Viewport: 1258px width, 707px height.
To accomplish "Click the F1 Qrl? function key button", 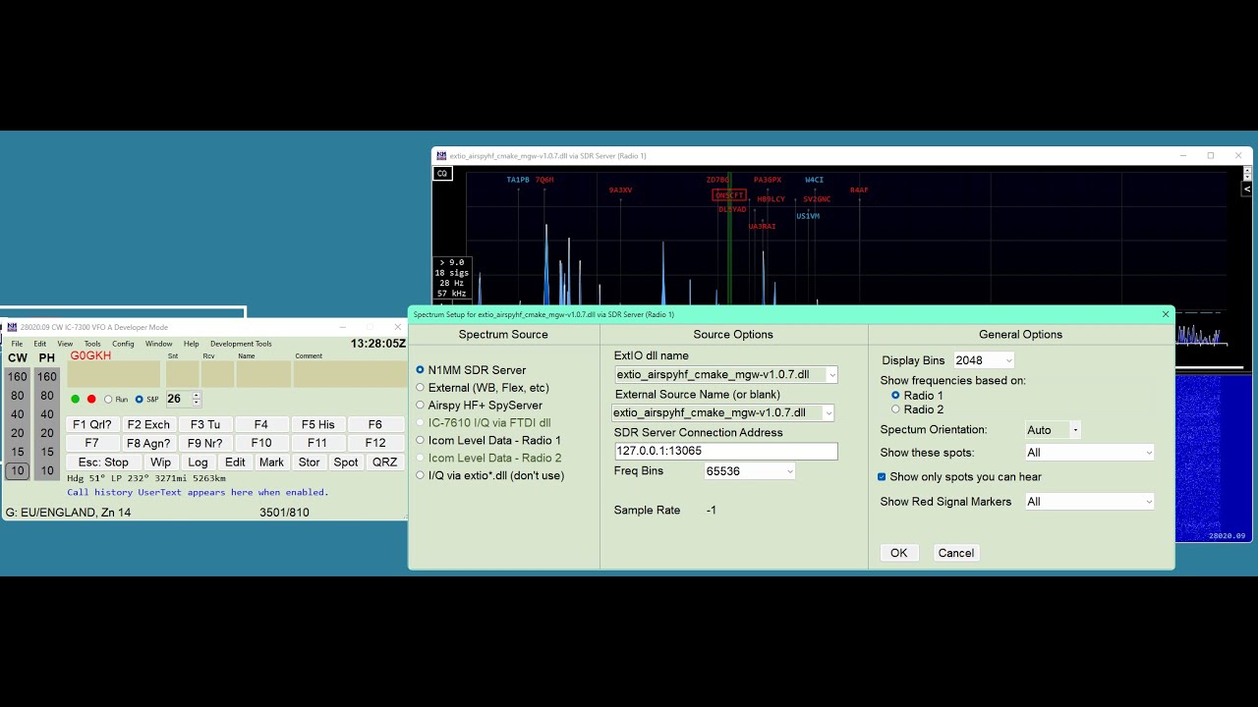I will pyautogui.click(x=92, y=424).
